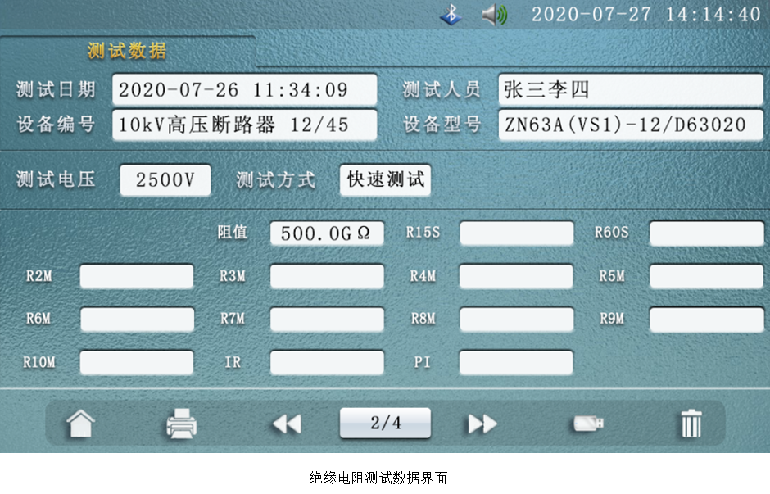Click the caption 绝缘电阻测试数据界面
This screenshot has height=494, width=770.
coord(378,478)
